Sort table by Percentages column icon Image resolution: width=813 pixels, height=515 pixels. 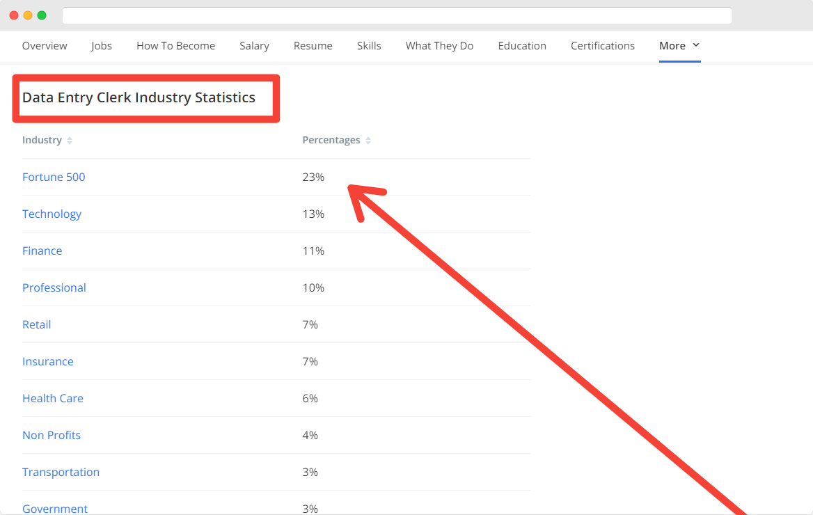[x=368, y=141]
